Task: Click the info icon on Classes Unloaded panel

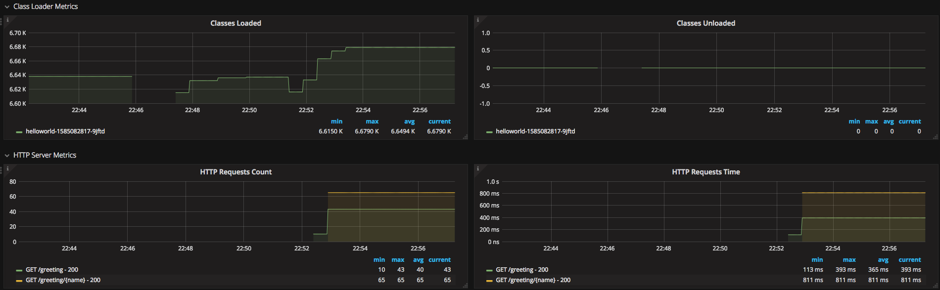Action: (477, 20)
